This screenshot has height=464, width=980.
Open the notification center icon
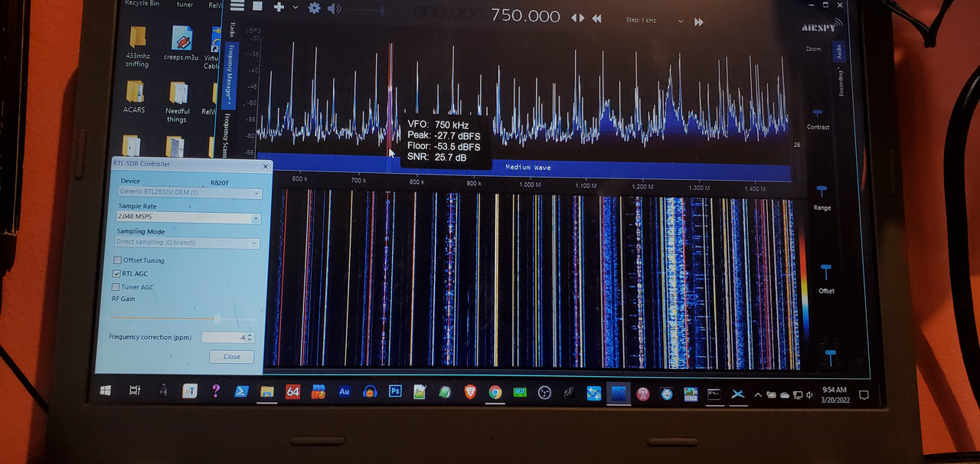point(864,396)
